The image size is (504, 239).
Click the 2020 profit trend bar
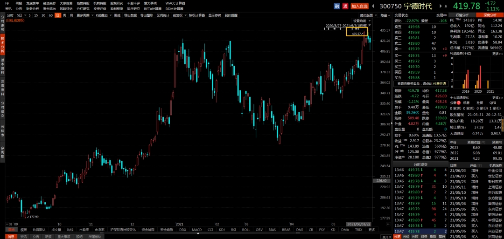[478, 77]
